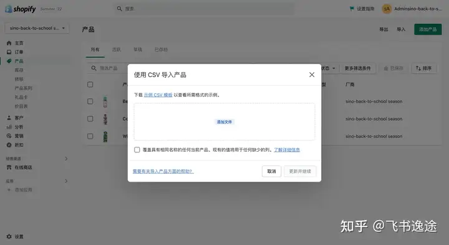Click the 营销 marketing icon
449x245 pixels.
(9, 136)
